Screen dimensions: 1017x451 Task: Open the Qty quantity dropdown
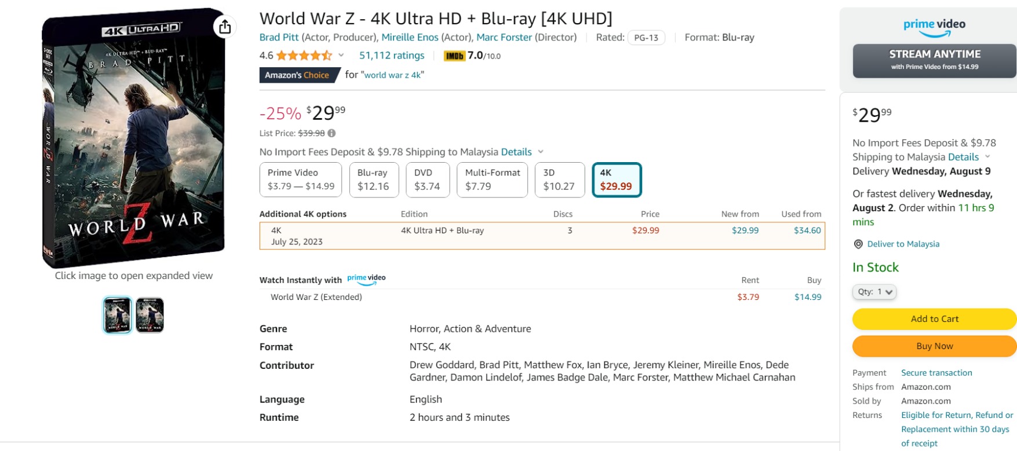click(x=874, y=292)
